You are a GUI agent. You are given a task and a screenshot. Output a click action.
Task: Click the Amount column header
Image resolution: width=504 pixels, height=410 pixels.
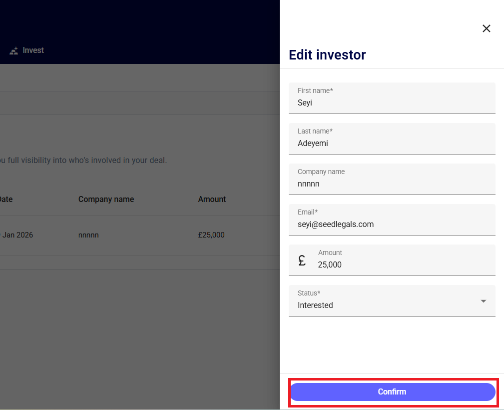click(x=212, y=199)
